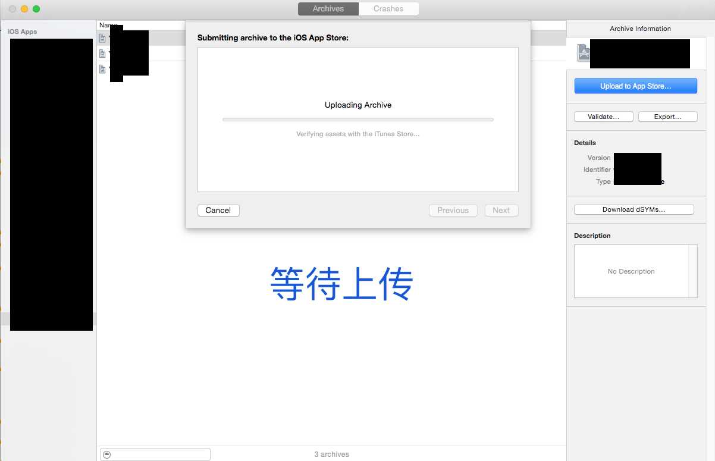The image size is (715, 461).
Task: Click Upload to App Store… button
Action: pos(635,86)
